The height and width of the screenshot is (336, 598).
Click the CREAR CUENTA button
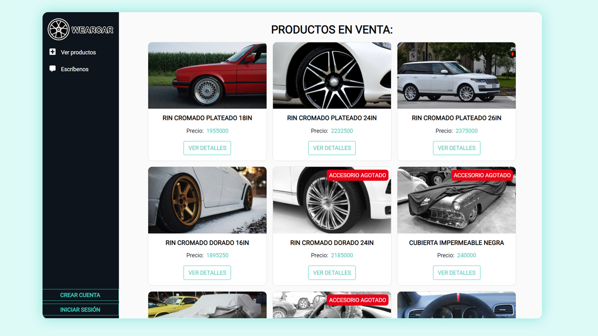click(80, 295)
